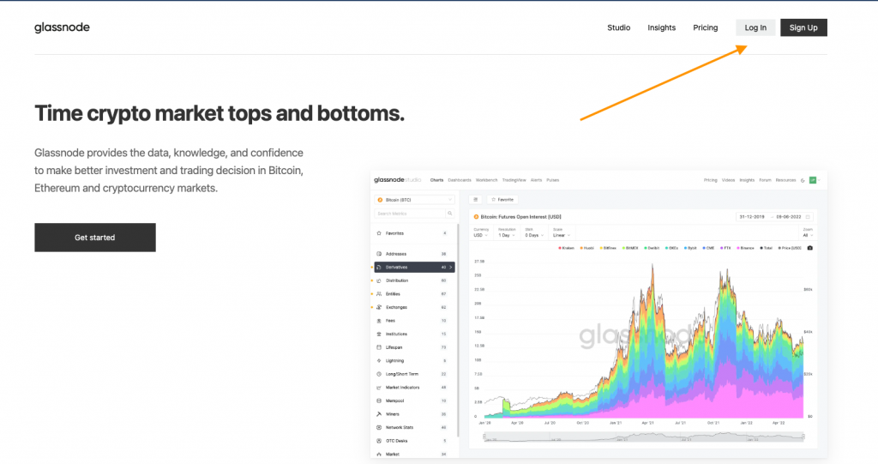Select the Distribution category icon
878x464 pixels.
click(379, 280)
